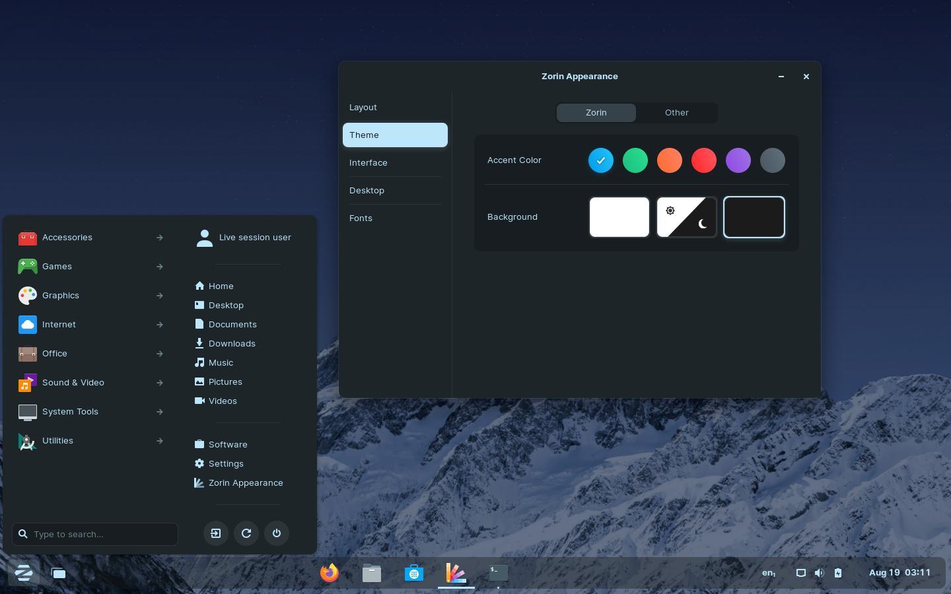Expand the Graphics applications submenu
The height and width of the screenshot is (594, 951).
61,295
